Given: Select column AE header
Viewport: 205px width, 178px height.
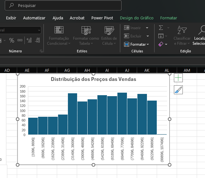Looking at the screenshot, I should coord(27,70).
